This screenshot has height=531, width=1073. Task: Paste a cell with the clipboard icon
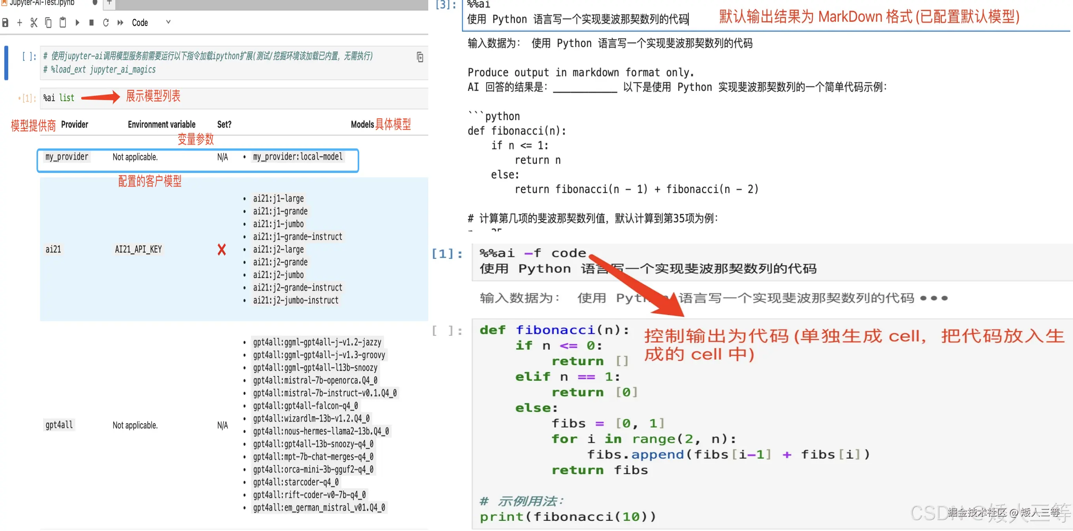pos(63,22)
